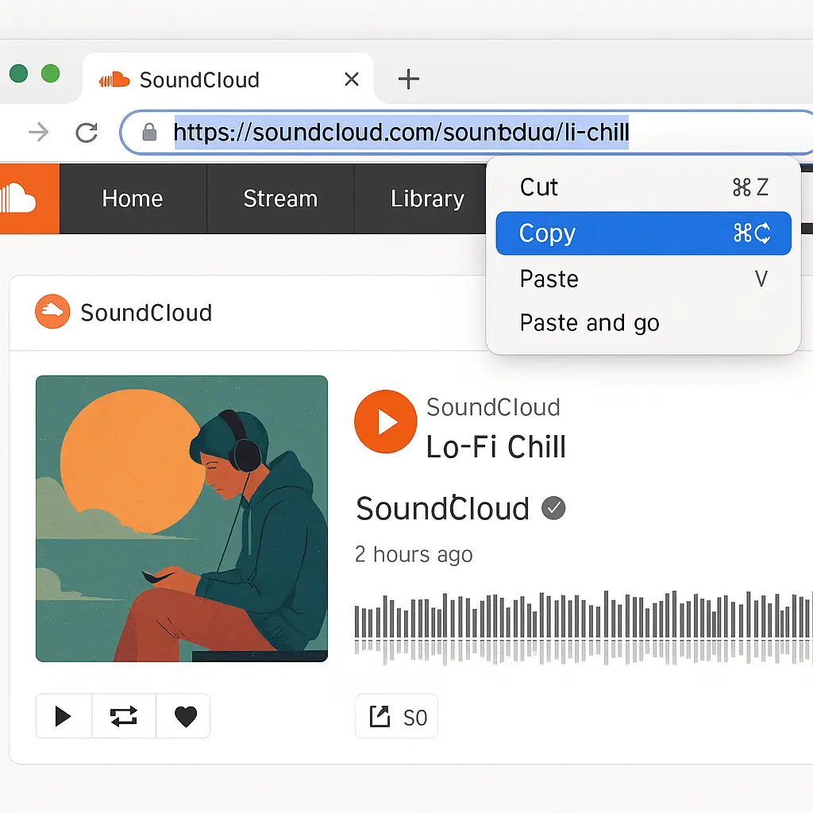Image resolution: width=813 pixels, height=813 pixels.
Task: Click the small black play button
Action: point(64,716)
